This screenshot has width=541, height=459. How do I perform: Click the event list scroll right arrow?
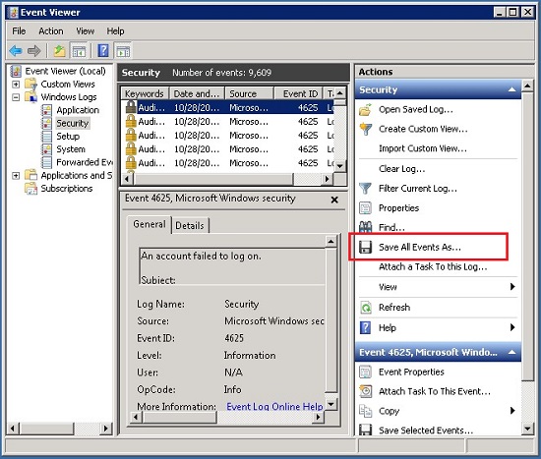coord(327,179)
